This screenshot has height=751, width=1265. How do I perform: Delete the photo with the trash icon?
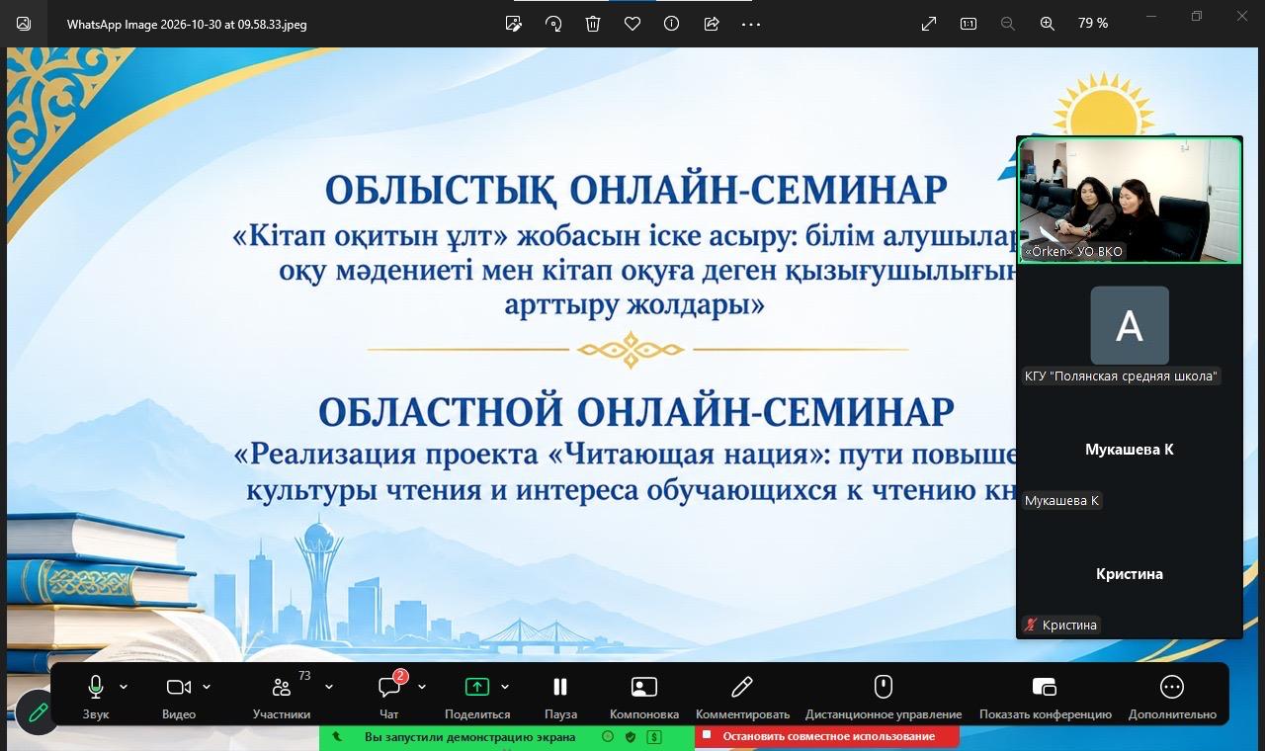[593, 24]
